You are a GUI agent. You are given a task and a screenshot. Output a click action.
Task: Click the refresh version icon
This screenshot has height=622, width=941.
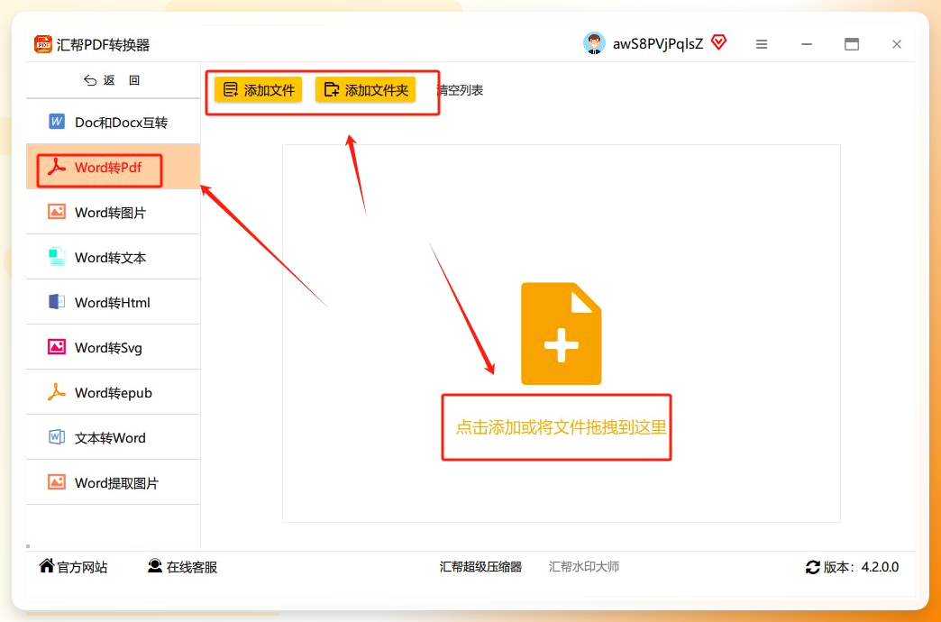click(x=813, y=567)
